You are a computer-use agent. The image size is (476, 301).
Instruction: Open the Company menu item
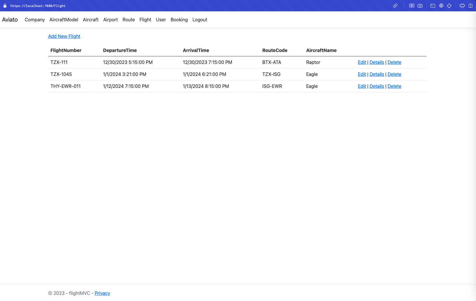[x=35, y=20]
